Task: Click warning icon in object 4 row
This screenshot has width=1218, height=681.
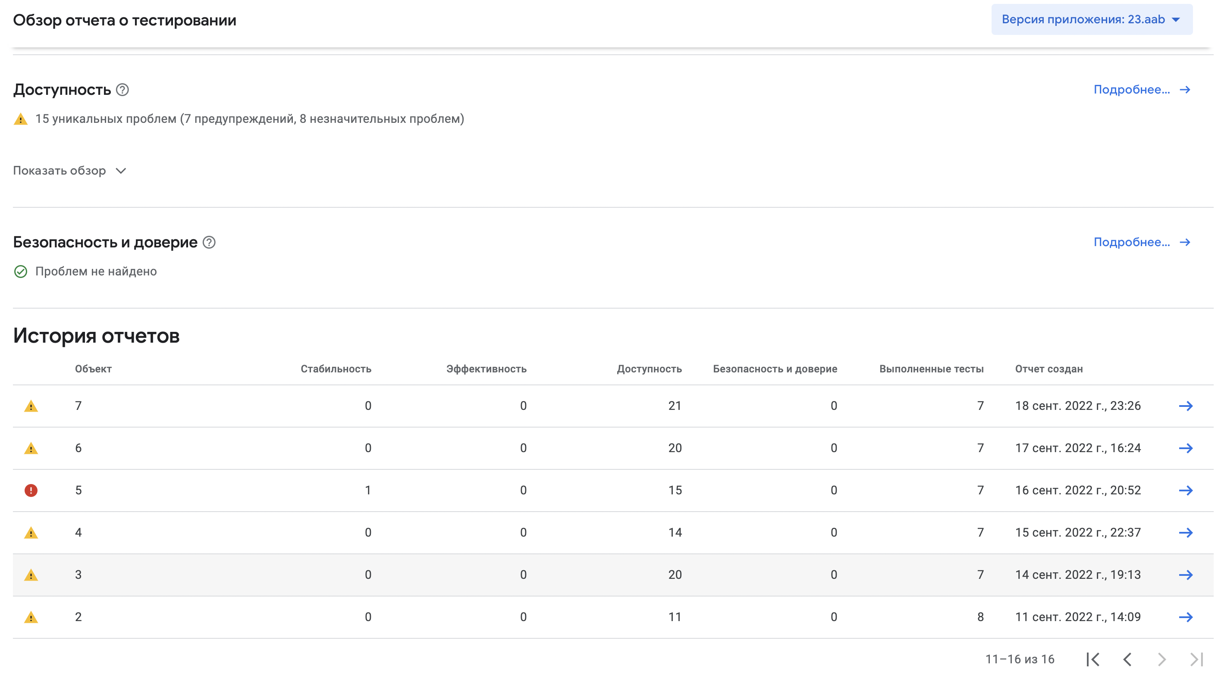Action: [x=31, y=533]
